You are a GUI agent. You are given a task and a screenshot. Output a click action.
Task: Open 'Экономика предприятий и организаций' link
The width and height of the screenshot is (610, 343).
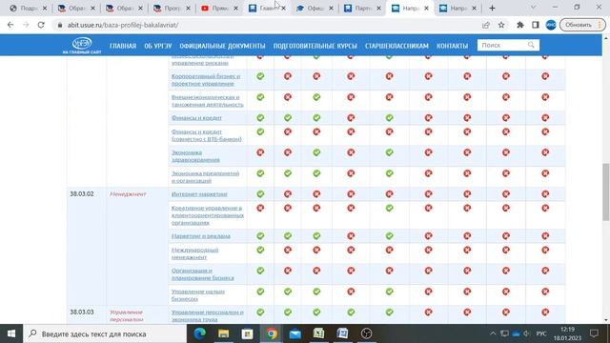[206, 177]
